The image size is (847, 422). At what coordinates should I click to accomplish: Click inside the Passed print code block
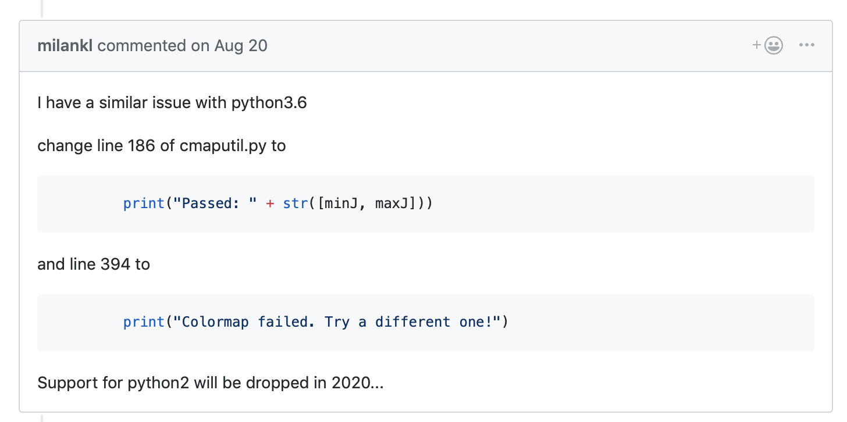[x=426, y=204]
